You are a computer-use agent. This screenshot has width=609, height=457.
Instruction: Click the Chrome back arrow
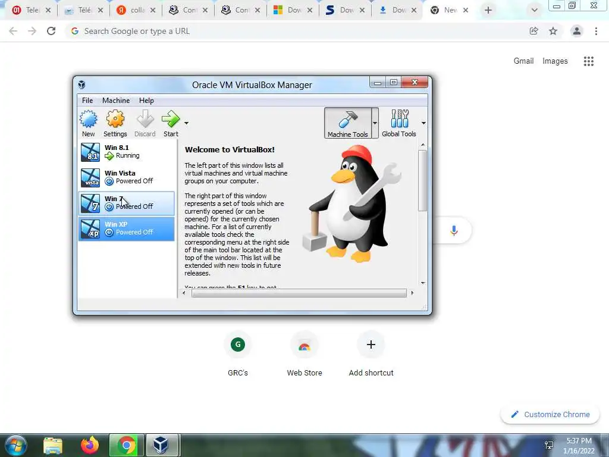(13, 31)
